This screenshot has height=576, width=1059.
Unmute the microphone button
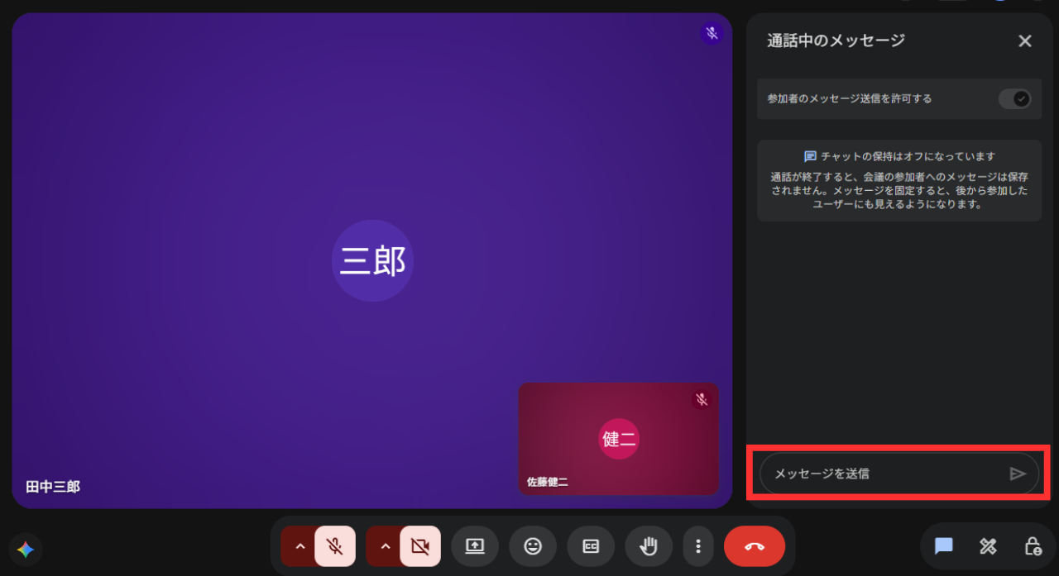click(x=335, y=546)
